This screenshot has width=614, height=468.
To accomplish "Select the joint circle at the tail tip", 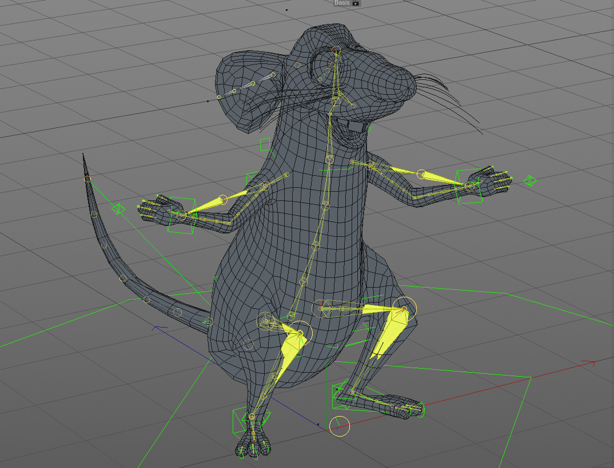I will point(87,179).
